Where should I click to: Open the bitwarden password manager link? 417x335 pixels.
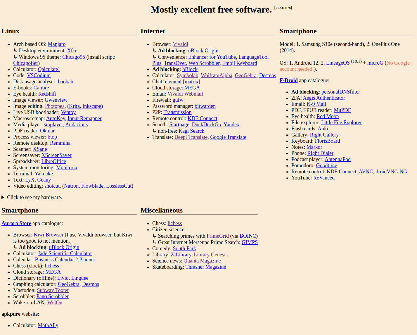(x=205, y=106)
